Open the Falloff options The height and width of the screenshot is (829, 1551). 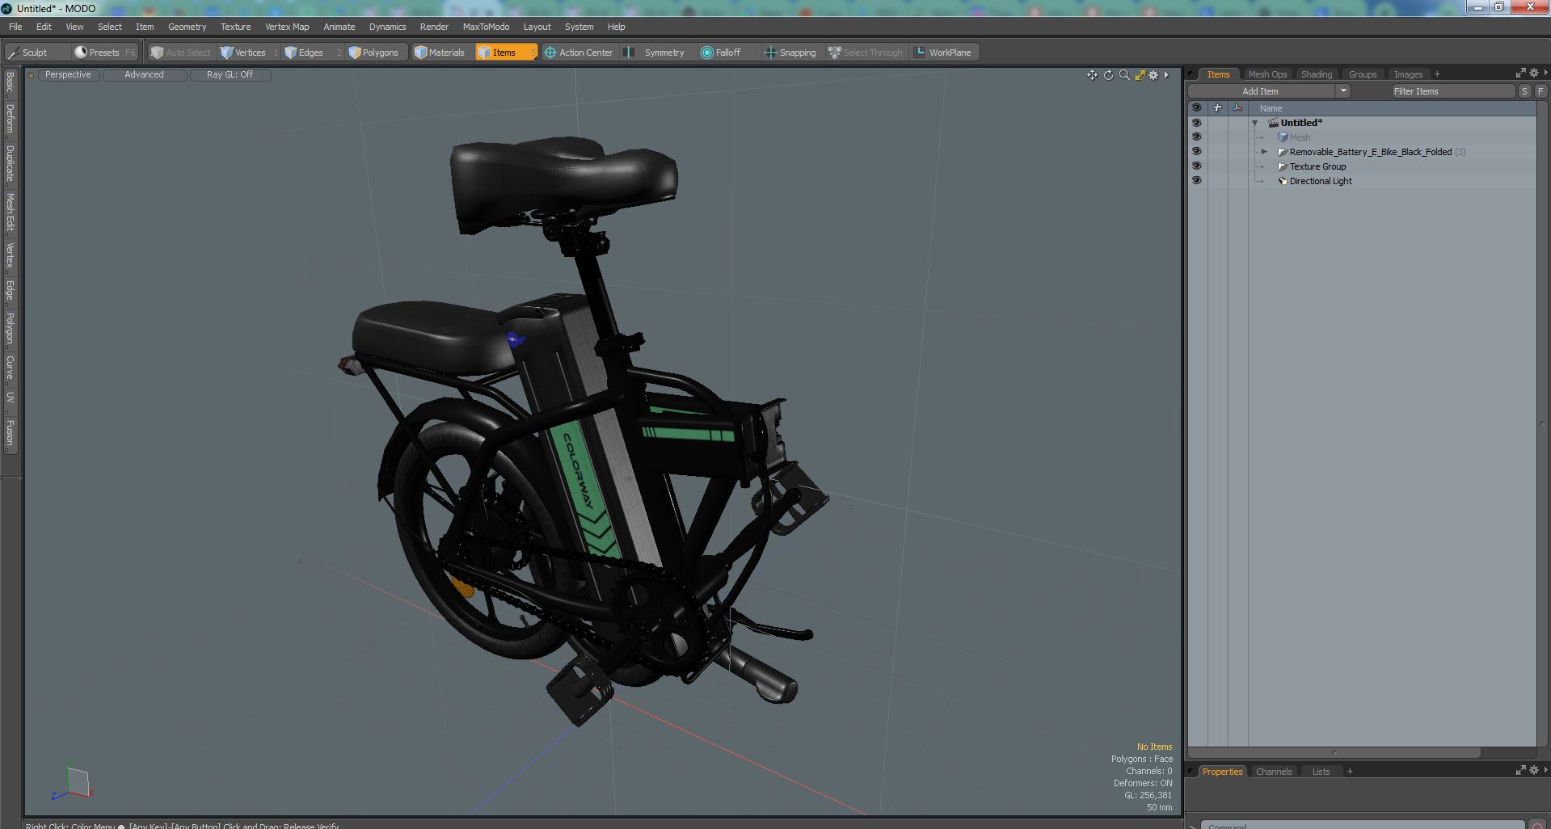727,53
